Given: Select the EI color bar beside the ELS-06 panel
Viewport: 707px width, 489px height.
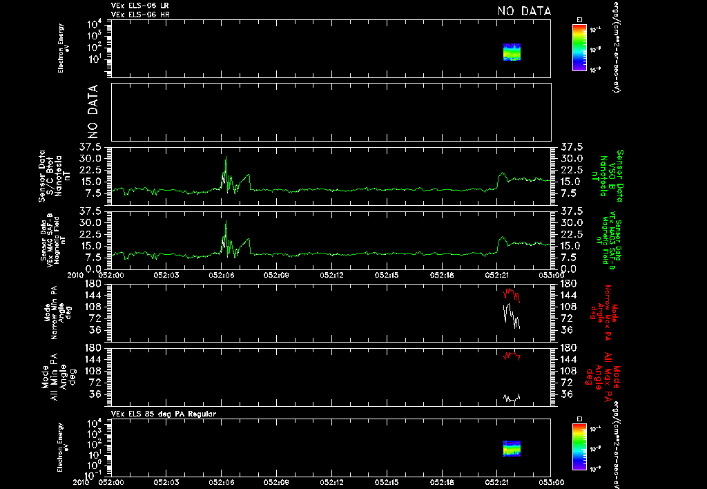Looking at the screenshot, I should click(x=579, y=48).
